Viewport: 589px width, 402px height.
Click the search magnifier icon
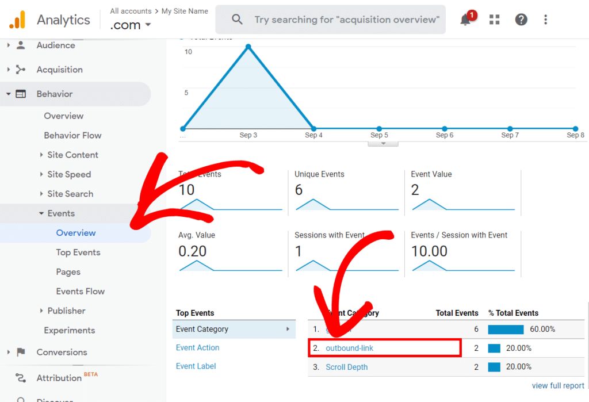click(237, 20)
